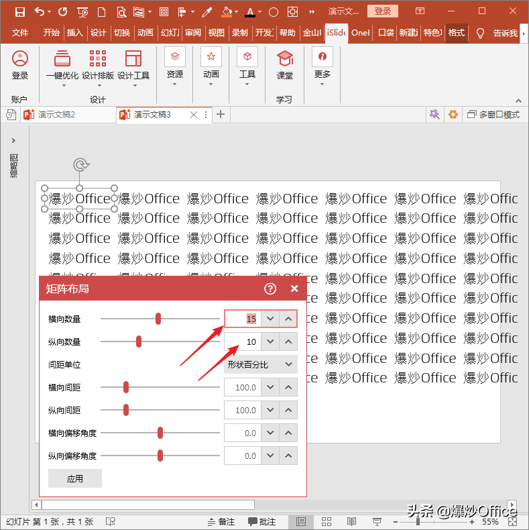Start slideshow from beginning icon
This screenshot has height=530, width=529.
82,12
